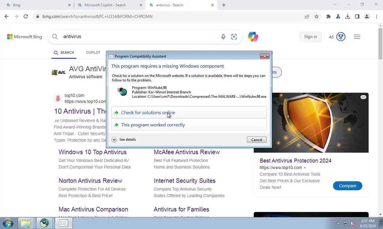Image resolution: width=383 pixels, height=229 pixels.
Task: Click the taskbar clock showing 2:57 AM
Action: [x=367, y=223]
